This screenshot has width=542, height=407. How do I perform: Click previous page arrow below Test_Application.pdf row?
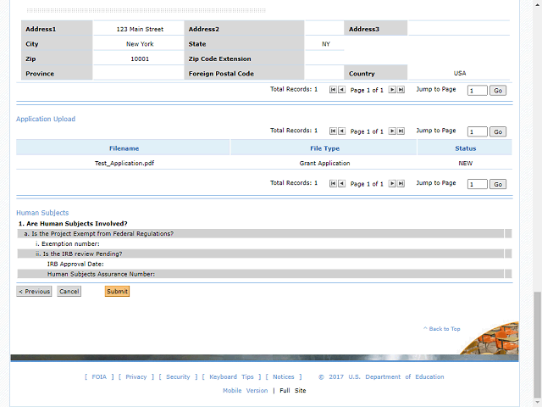[341, 184]
